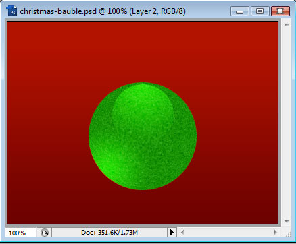Click the vertical scrollbar up arrow
The height and width of the screenshot is (244, 296).
coord(287,24)
